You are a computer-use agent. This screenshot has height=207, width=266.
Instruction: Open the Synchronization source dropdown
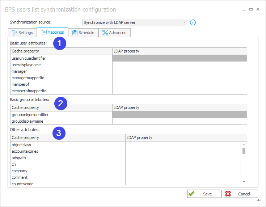(x=135, y=22)
